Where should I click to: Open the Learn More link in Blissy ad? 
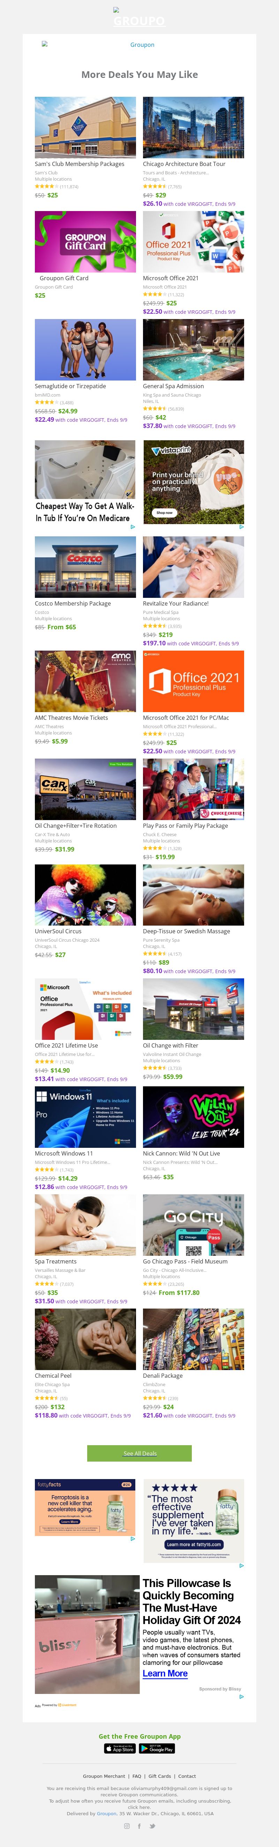coord(165,1673)
